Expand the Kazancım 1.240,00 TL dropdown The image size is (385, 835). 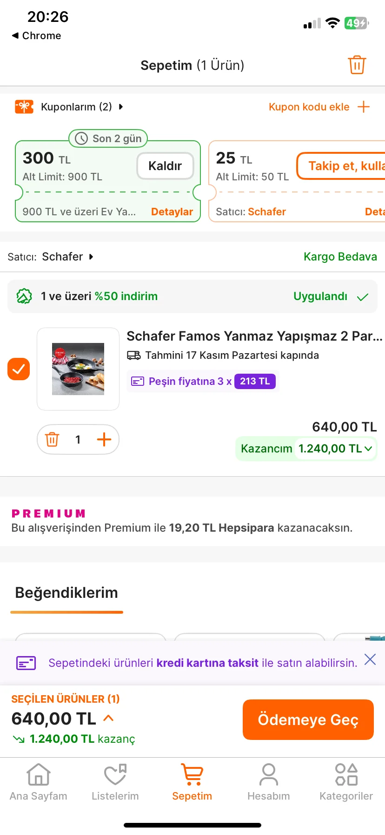click(368, 449)
